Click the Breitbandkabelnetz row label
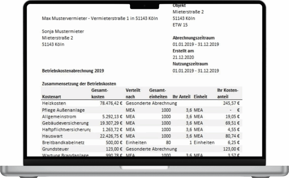The image size is (289, 178). click(x=63, y=143)
